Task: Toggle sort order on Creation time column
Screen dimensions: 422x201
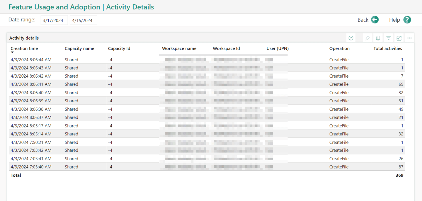Action: [x=24, y=48]
